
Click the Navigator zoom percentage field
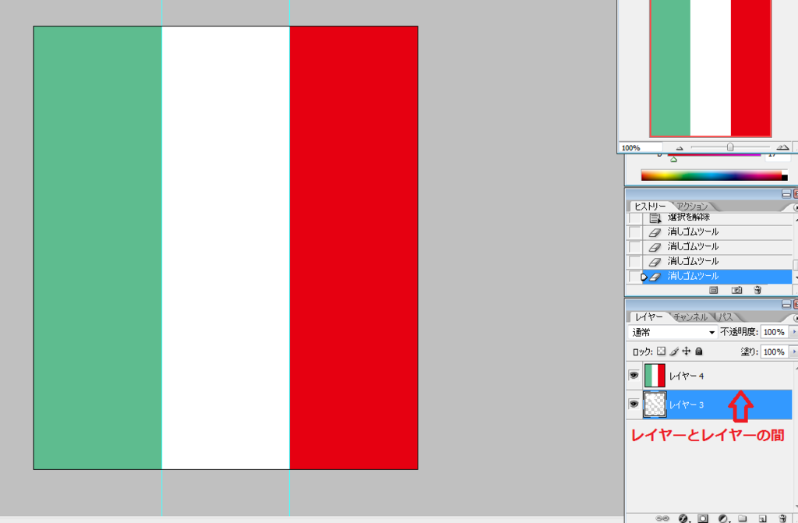tap(641, 147)
